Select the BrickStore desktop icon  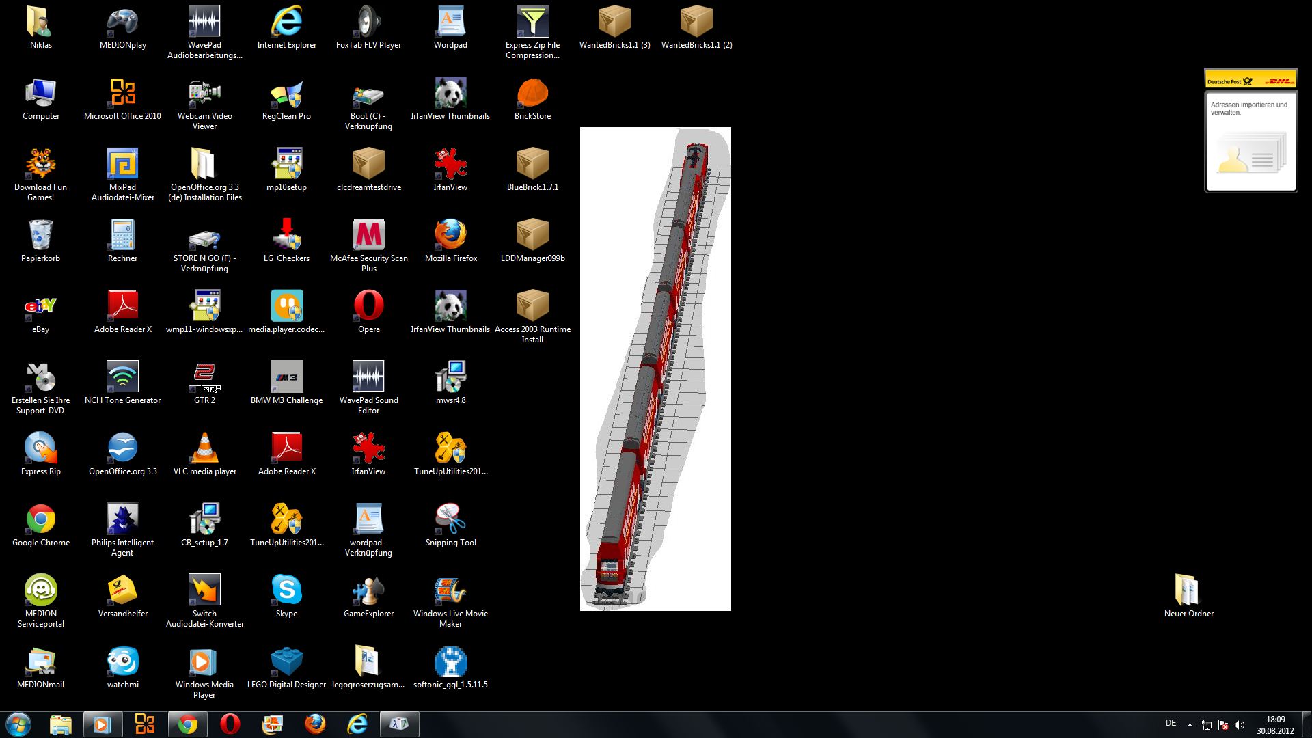pos(532,99)
